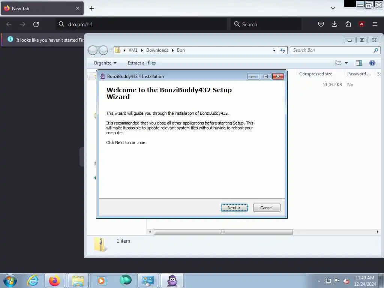Open Action Center flag icon
The image size is (384, 288).
[337, 281]
